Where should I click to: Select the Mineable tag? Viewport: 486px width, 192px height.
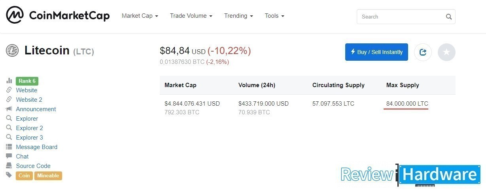(x=48, y=176)
